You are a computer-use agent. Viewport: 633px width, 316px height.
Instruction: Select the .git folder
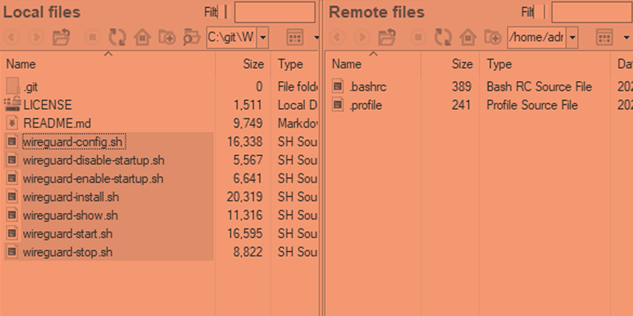tap(31, 87)
